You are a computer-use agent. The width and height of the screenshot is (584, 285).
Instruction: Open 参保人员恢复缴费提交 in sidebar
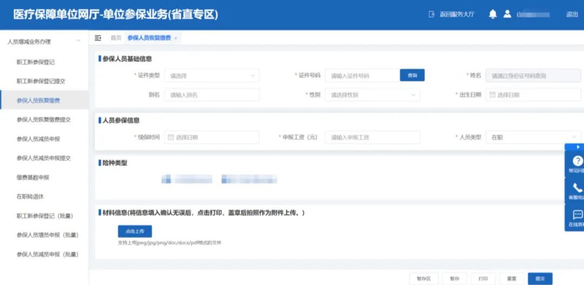pos(44,120)
